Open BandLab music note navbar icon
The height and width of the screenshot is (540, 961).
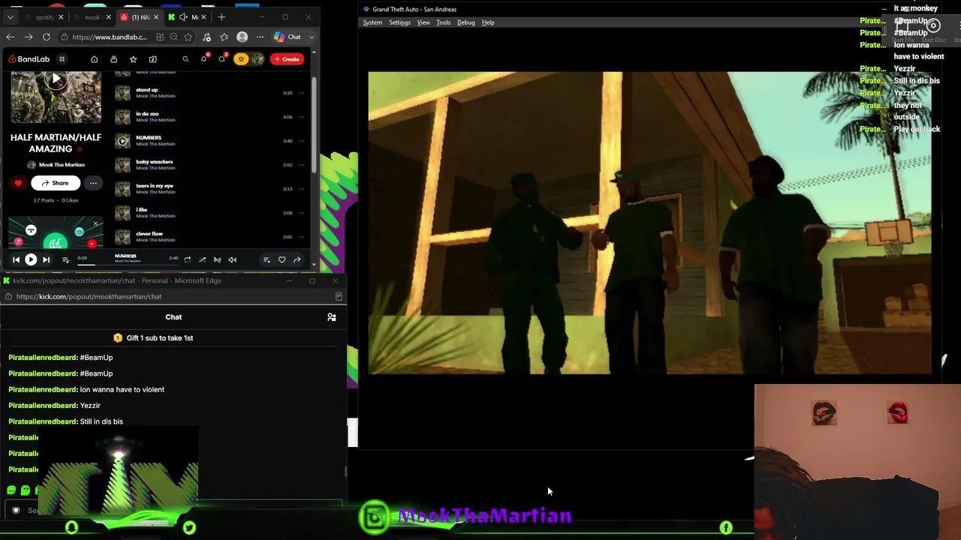(152, 59)
